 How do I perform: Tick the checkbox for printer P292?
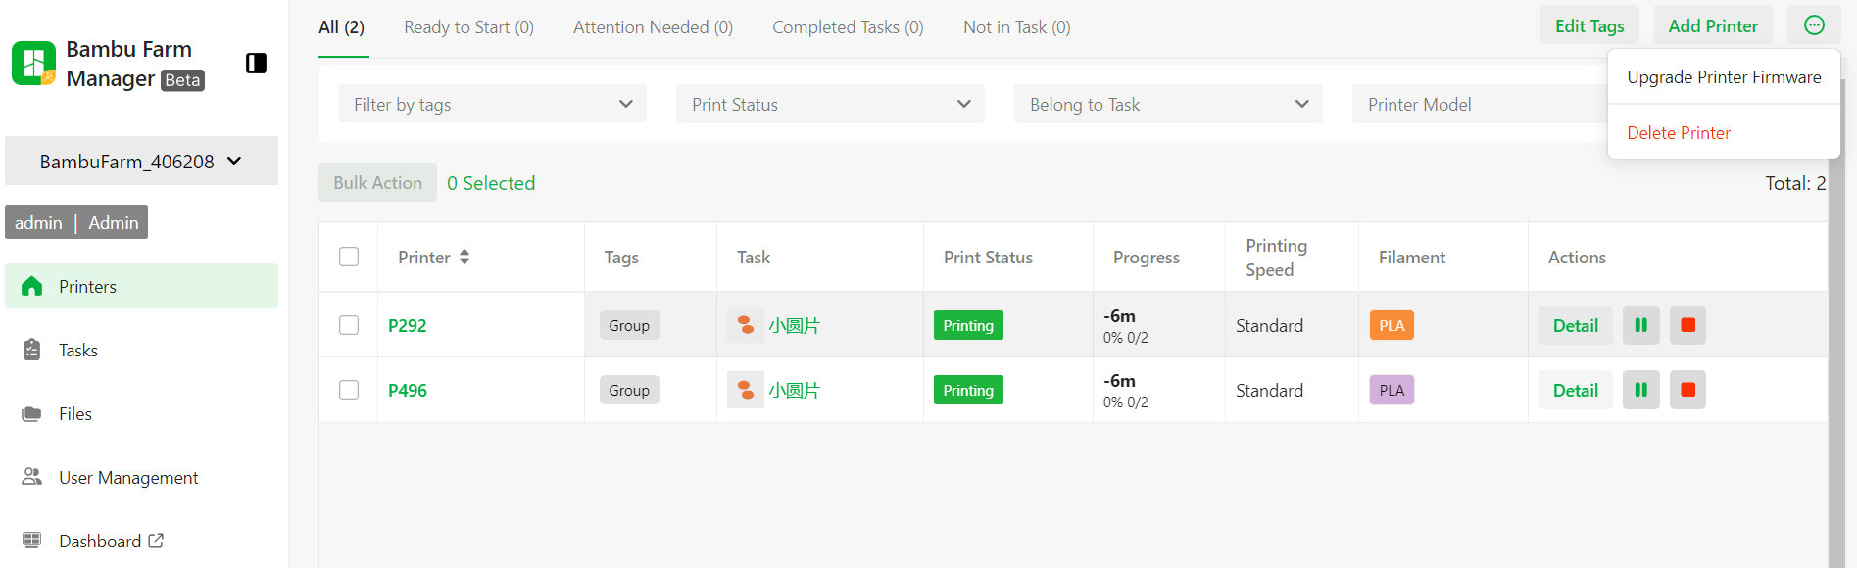coord(349,325)
